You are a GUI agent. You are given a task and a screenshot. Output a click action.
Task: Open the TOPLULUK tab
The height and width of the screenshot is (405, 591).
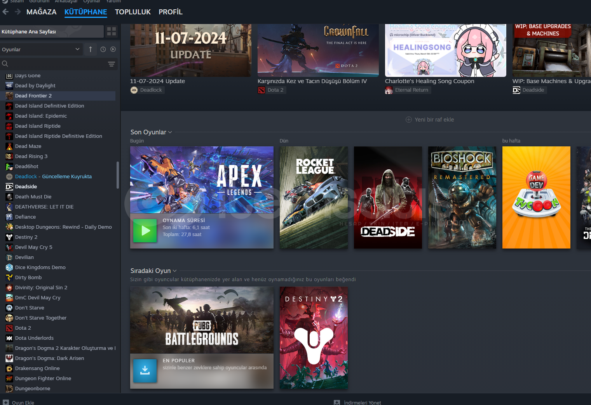133,12
